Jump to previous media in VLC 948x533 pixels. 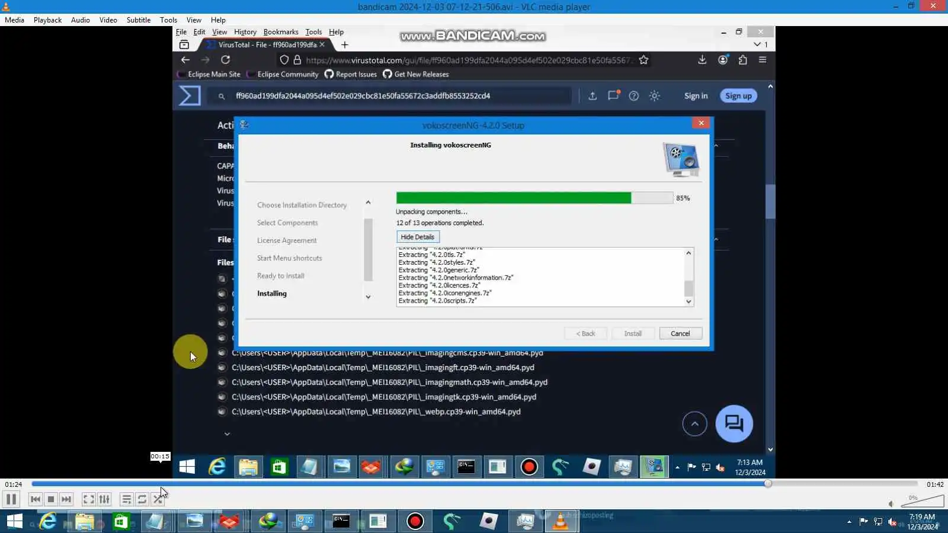pyautogui.click(x=36, y=499)
